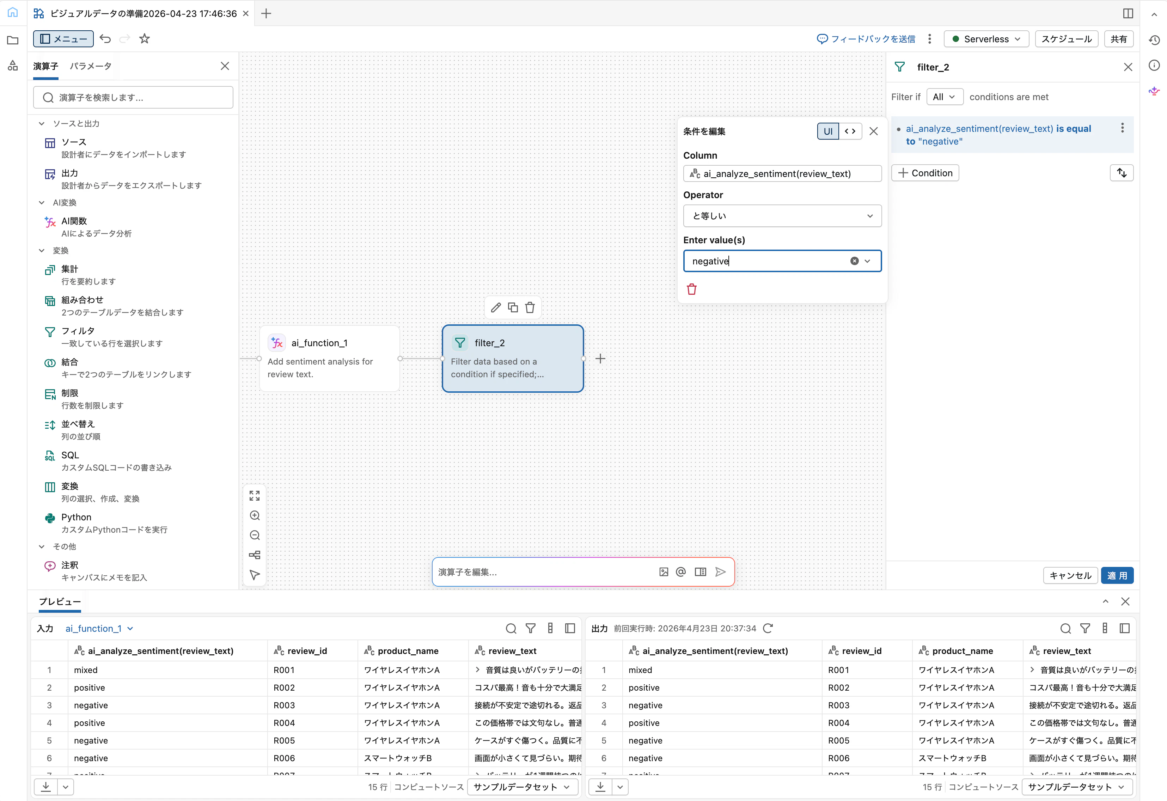Click red trash icon to delete condition

[691, 289]
